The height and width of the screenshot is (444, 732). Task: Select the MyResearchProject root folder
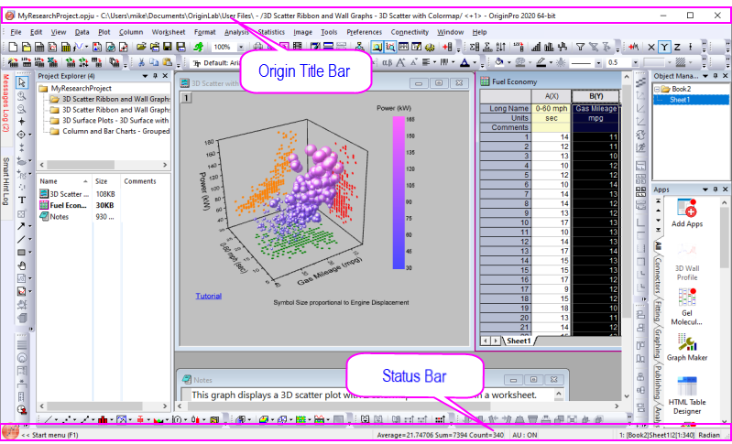[x=81, y=88]
